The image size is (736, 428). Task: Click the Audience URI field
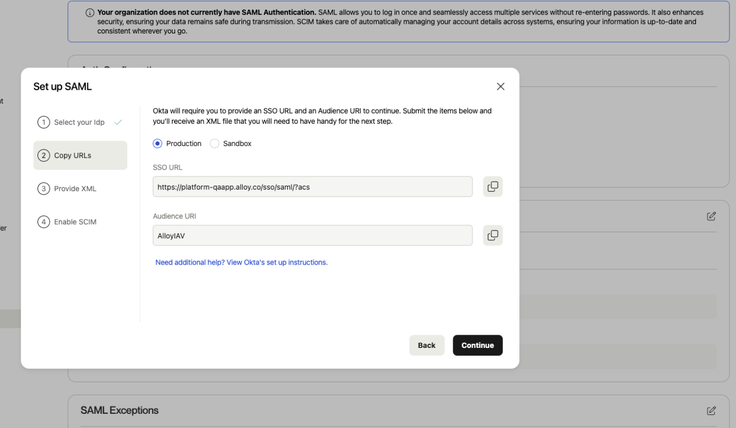(313, 235)
